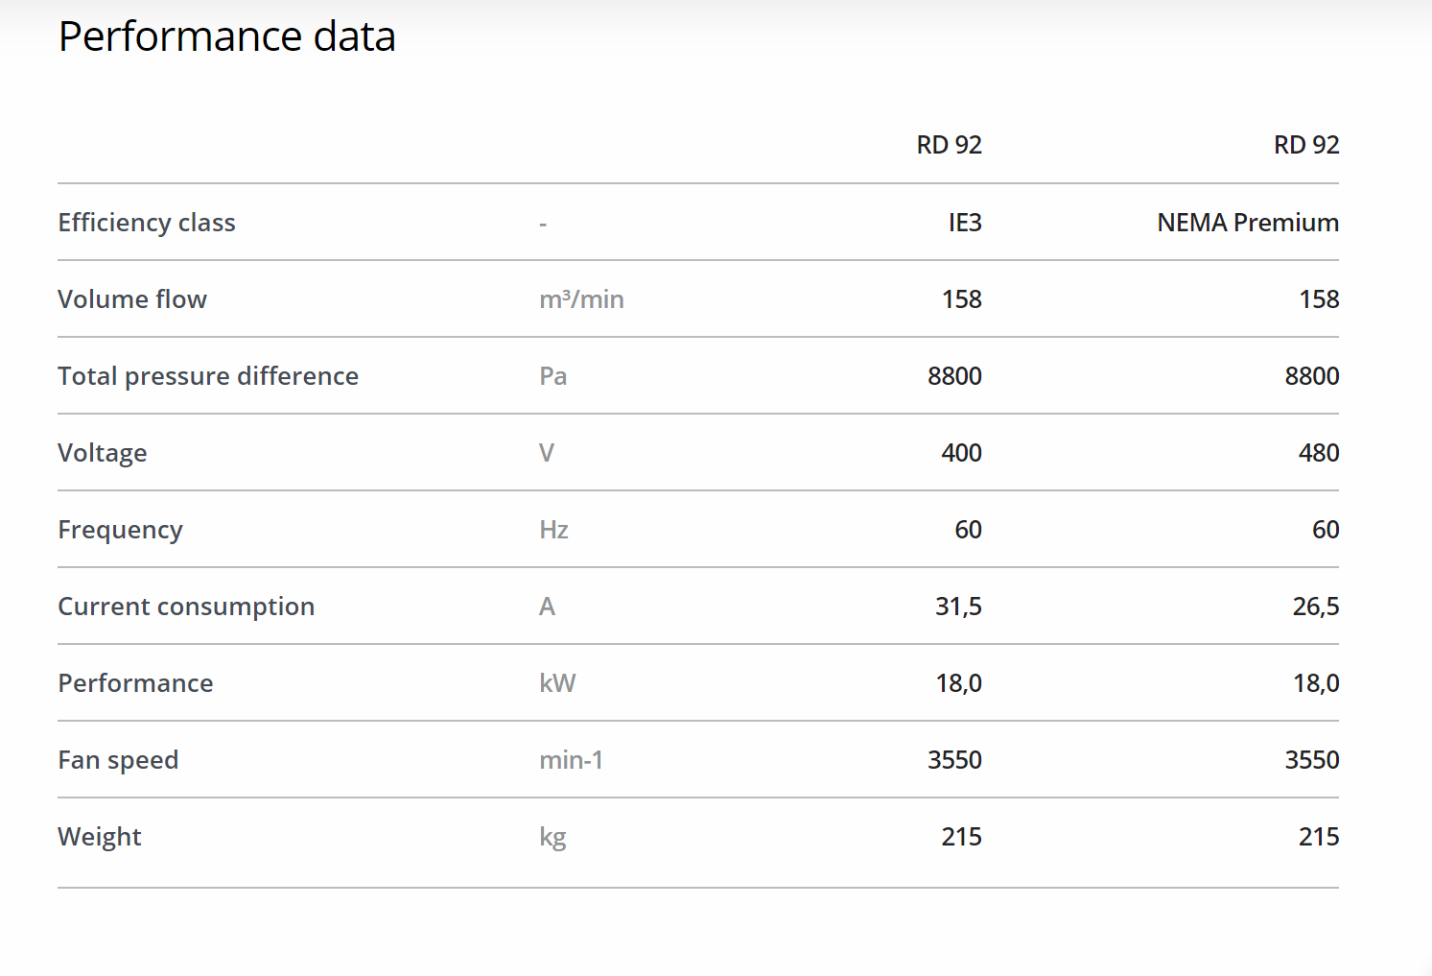Screen dimensions: 1432x976
Task: Click the "Current consumption" row label
Action: [186, 607]
